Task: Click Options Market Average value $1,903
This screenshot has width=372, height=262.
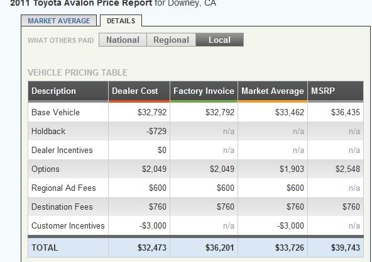Action: click(292, 169)
